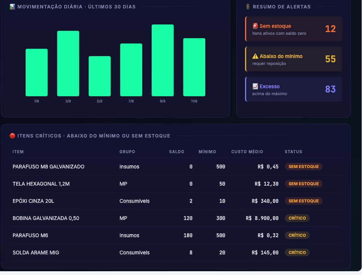The image size is (362, 275).
Task: Click mínimo 300 for BOBINA GALVANIZADA
Action: click(x=221, y=218)
